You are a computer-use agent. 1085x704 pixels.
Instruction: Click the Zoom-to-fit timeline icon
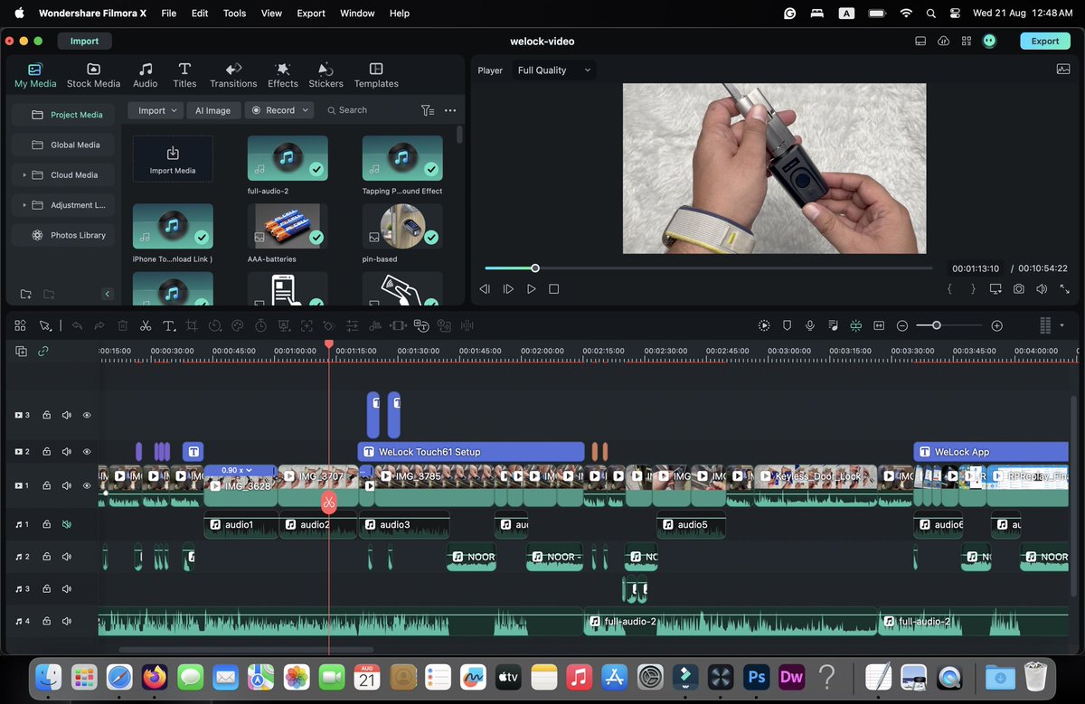tap(878, 325)
